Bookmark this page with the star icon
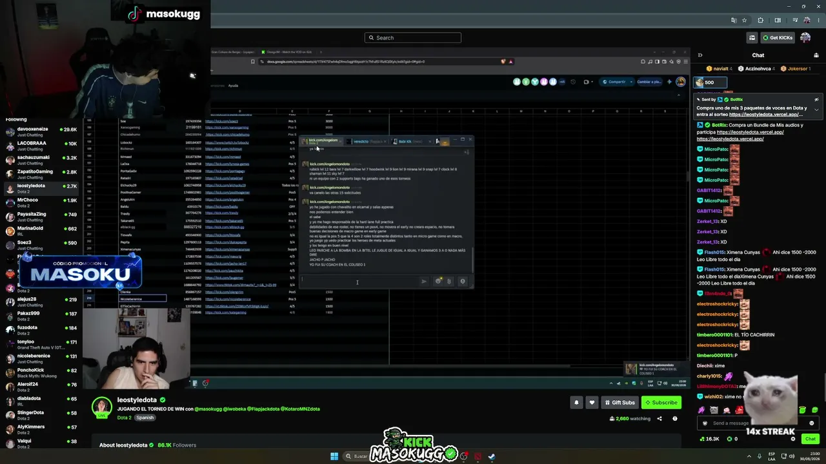 (x=744, y=20)
